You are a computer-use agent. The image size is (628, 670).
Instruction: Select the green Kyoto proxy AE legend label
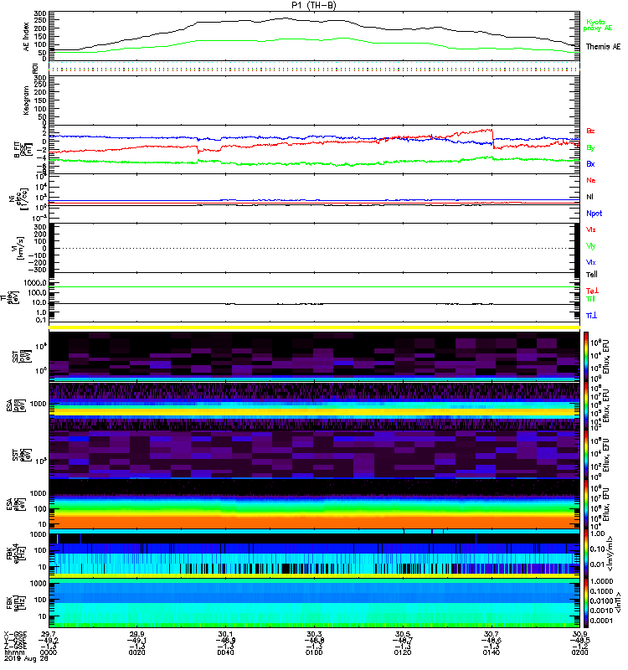597,25
